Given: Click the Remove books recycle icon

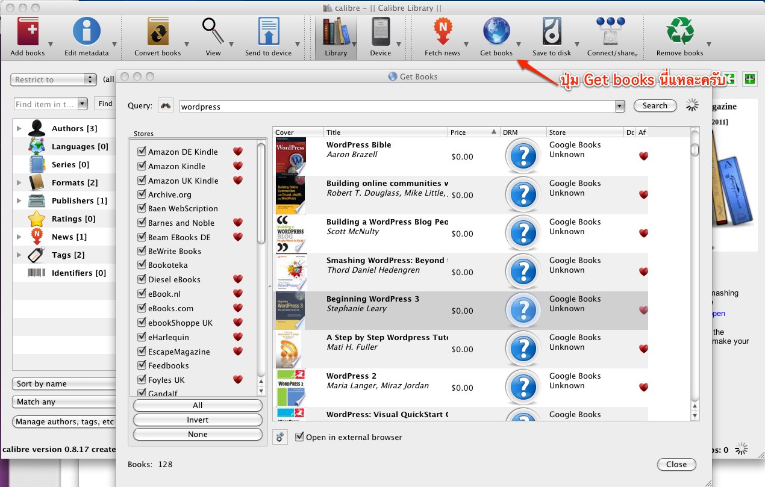Looking at the screenshot, I should 680,32.
